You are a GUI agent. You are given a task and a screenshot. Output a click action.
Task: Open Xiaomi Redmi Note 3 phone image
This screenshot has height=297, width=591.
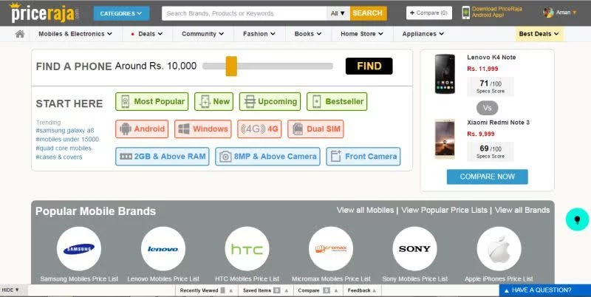(x=445, y=139)
